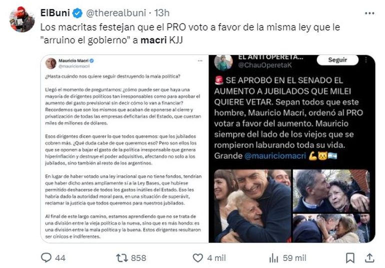The image size is (385, 268).
Task: Click the reply comment icon
Action: (x=46, y=258)
